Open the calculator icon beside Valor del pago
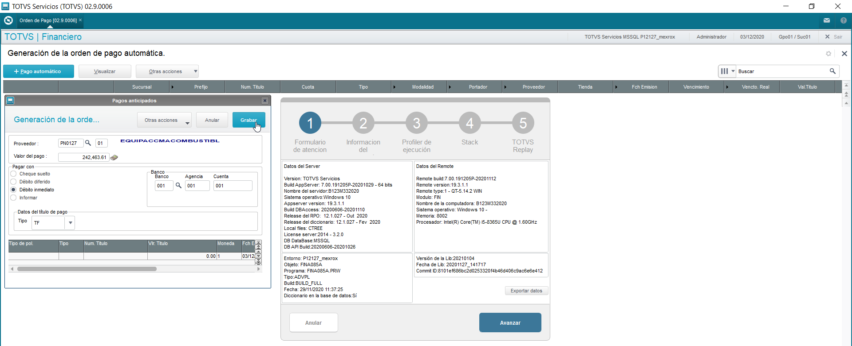Viewport: 852px width, 346px height. [114, 157]
